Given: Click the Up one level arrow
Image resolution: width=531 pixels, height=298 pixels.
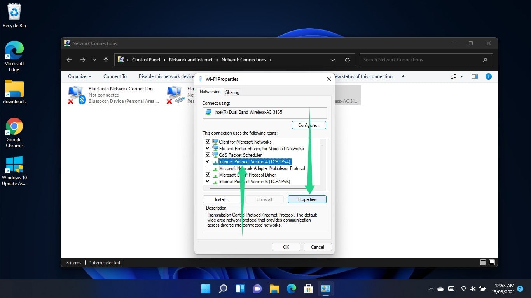Looking at the screenshot, I should 106,60.
